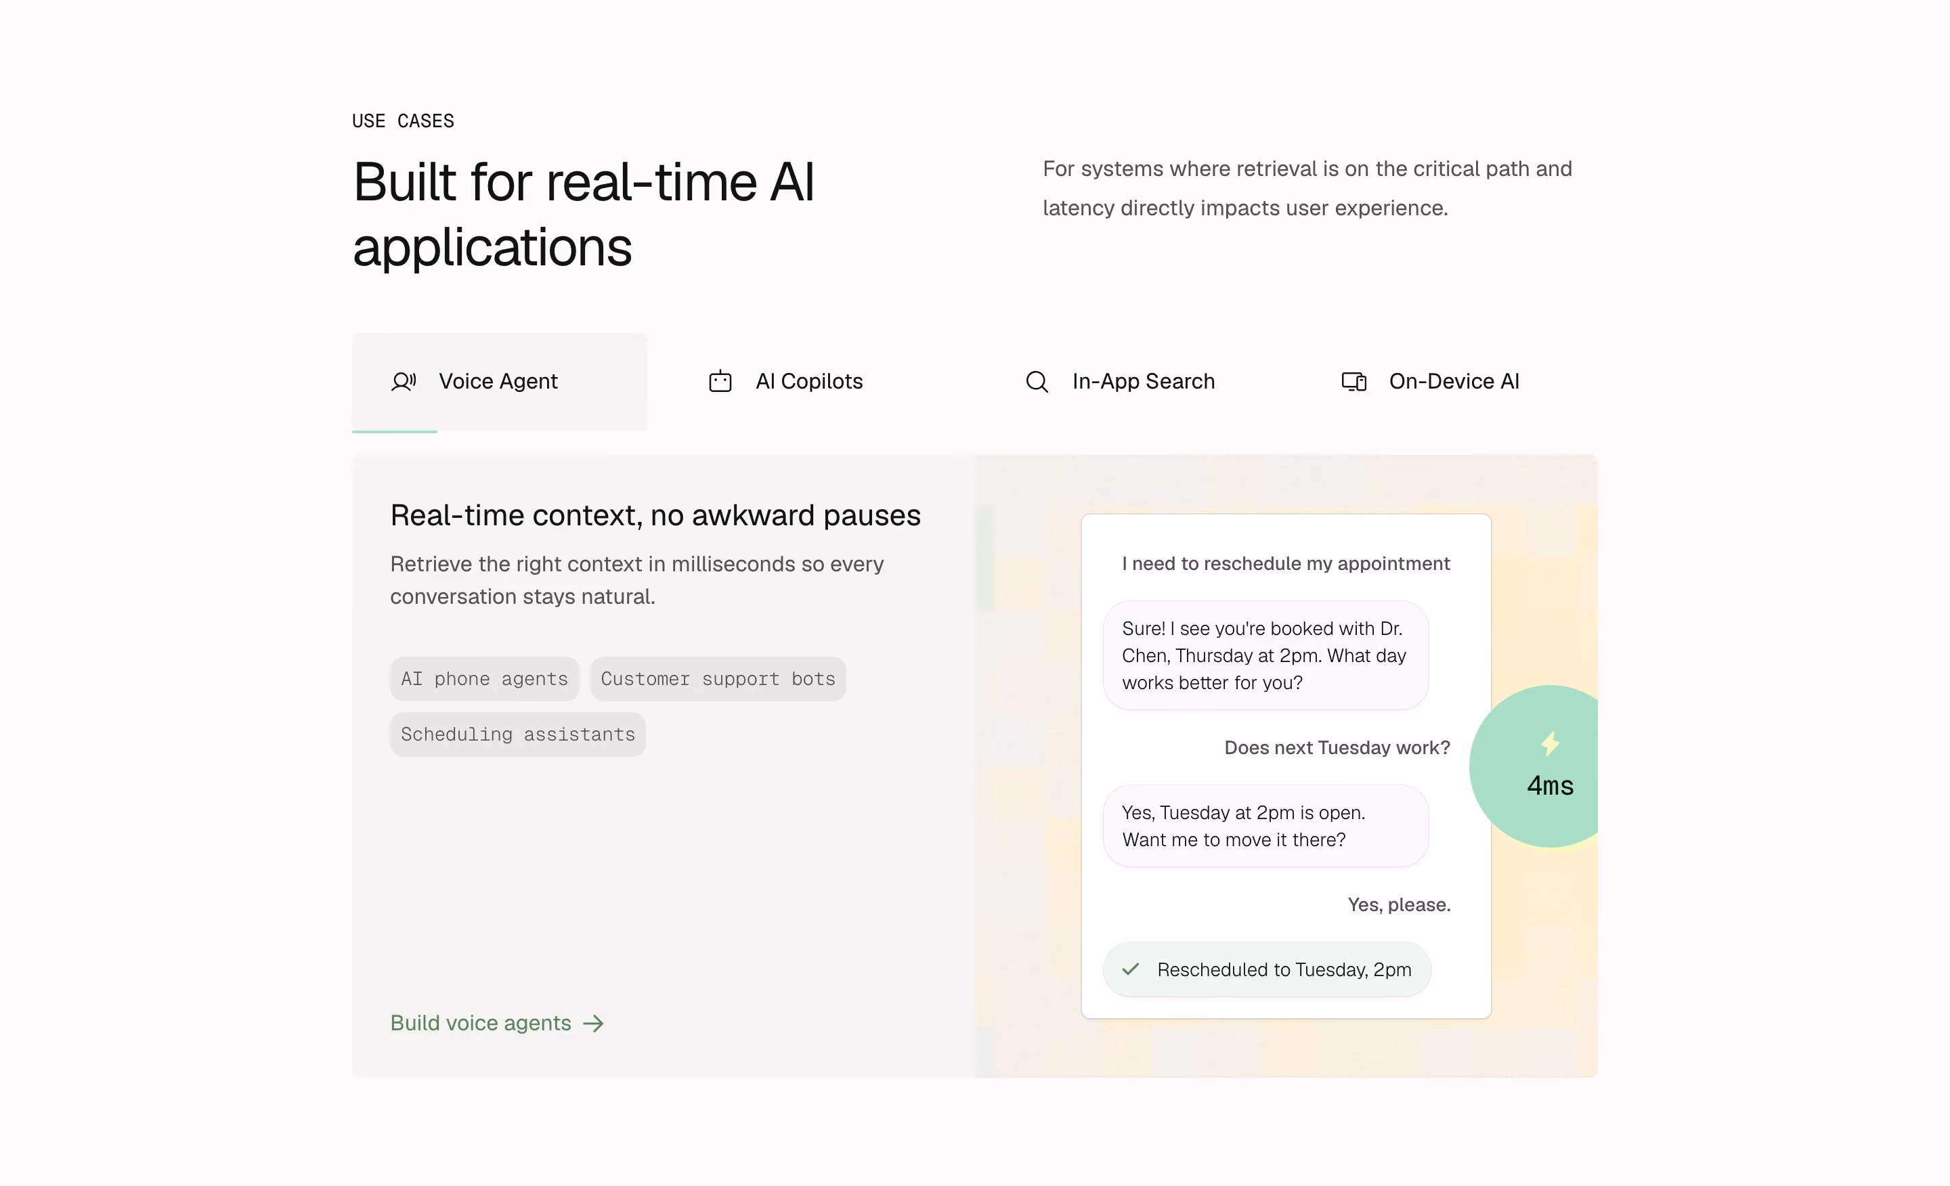The width and height of the screenshot is (1950, 1186).
Task: Follow the Build voice agents link
Action: pos(498,1024)
